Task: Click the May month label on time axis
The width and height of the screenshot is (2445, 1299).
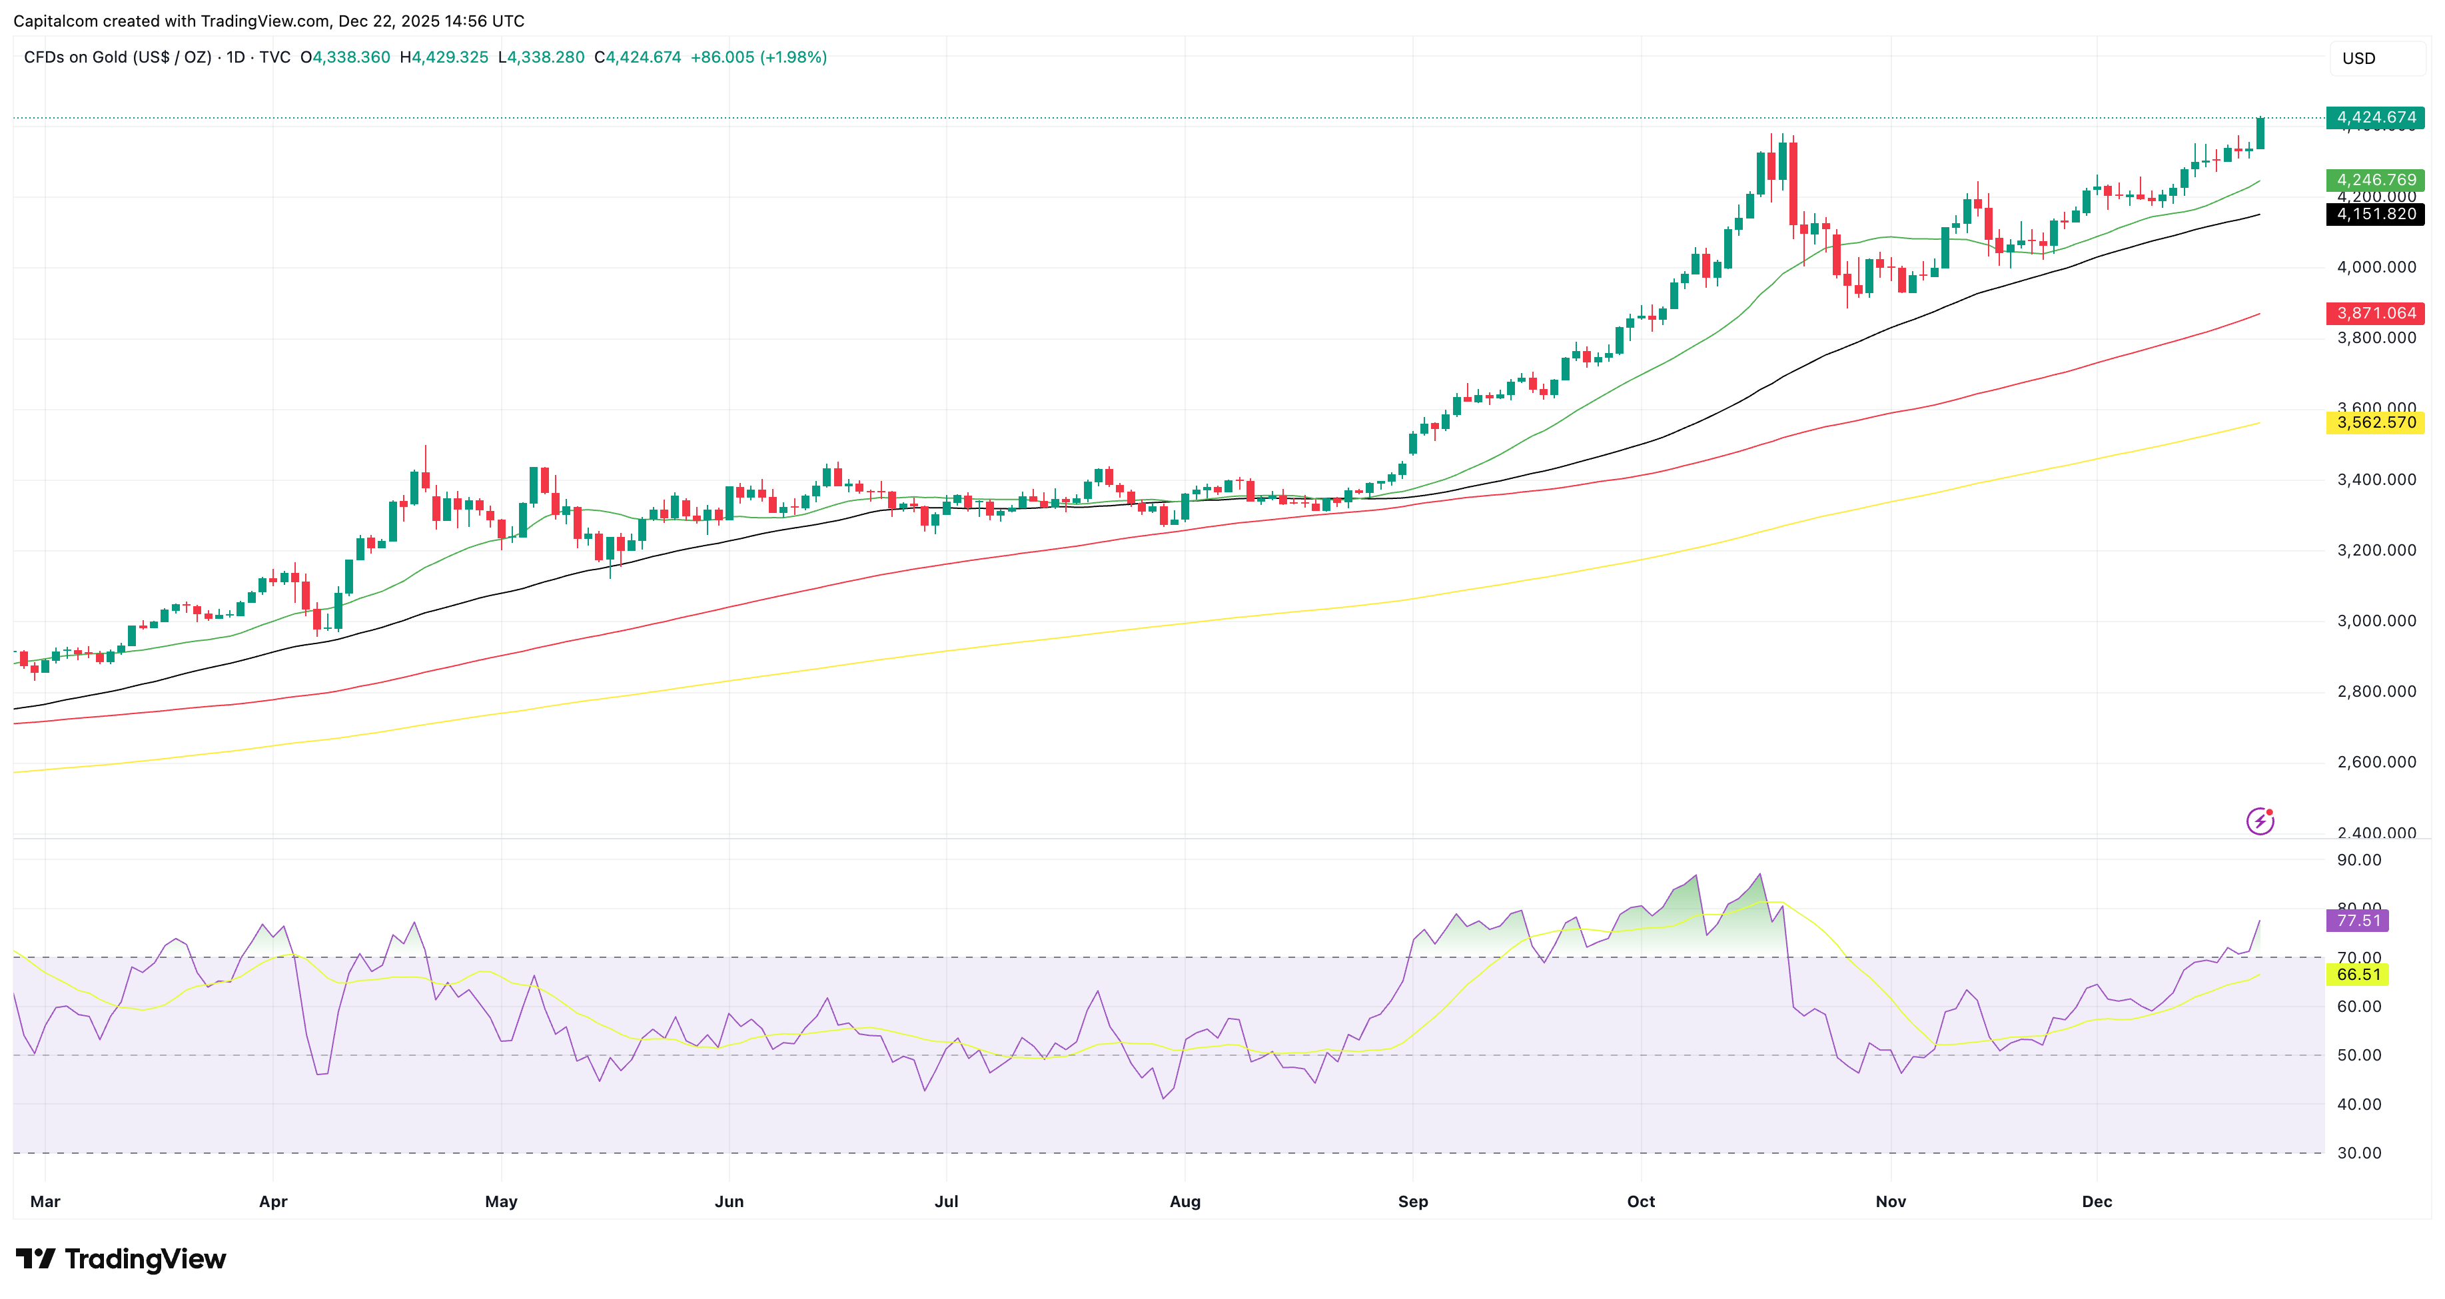Action: 501,1201
